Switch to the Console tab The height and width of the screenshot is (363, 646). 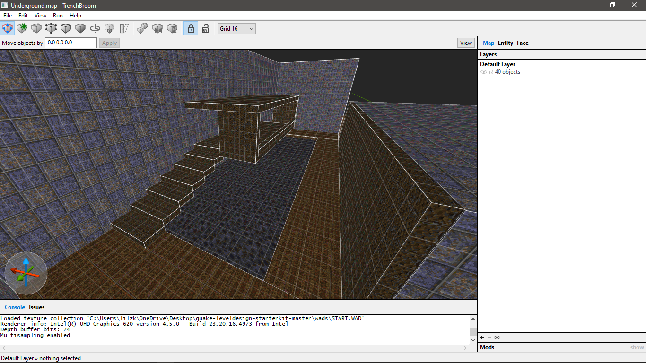tap(15, 307)
